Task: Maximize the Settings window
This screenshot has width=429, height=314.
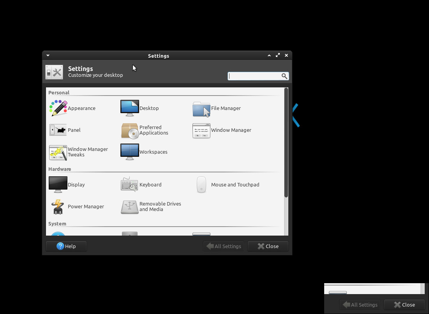Action: (x=278, y=55)
